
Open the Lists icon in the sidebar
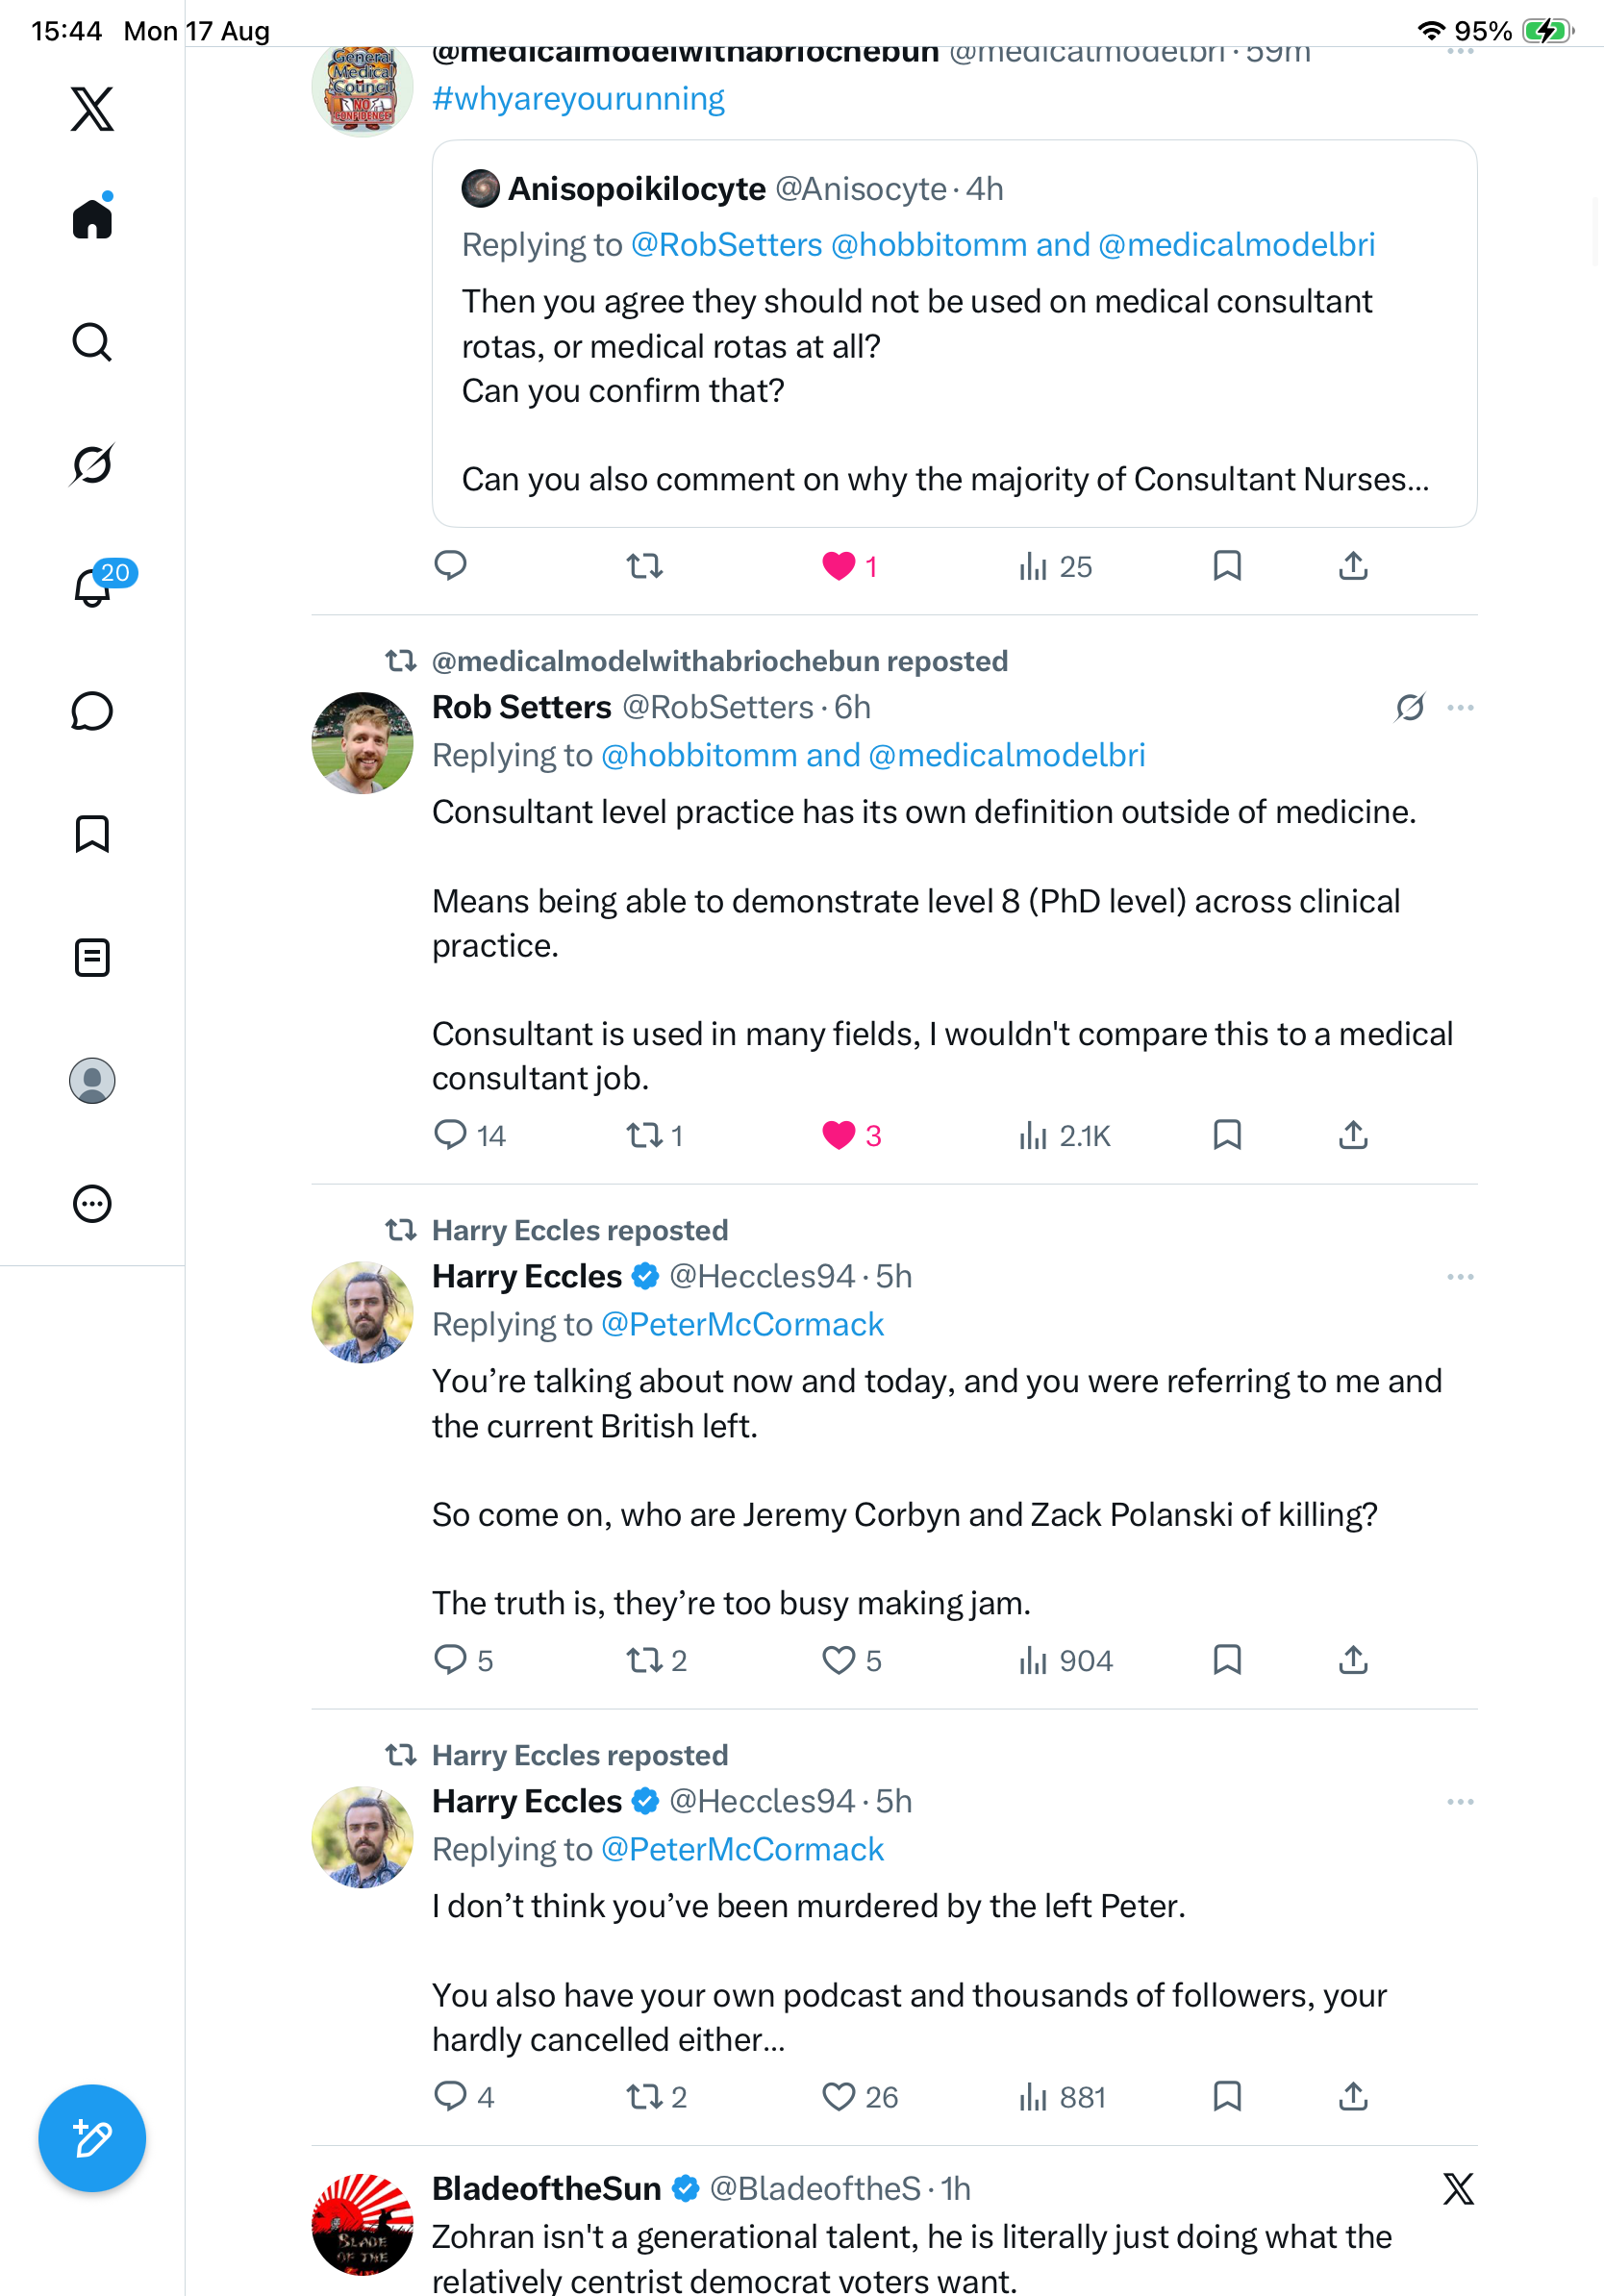[92, 957]
